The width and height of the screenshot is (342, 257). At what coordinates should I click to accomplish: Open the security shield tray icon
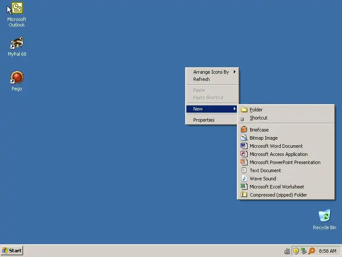tap(296, 251)
